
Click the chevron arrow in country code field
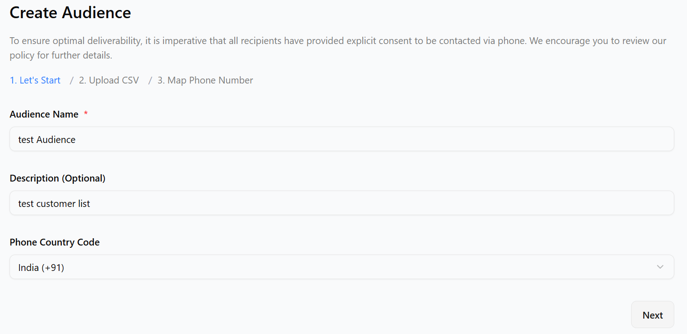pos(660,267)
